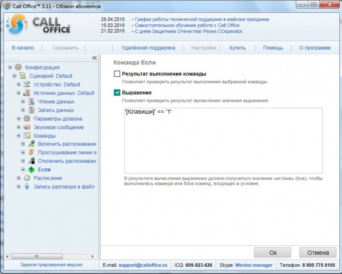Expand the Чтение данных node

[23, 102]
